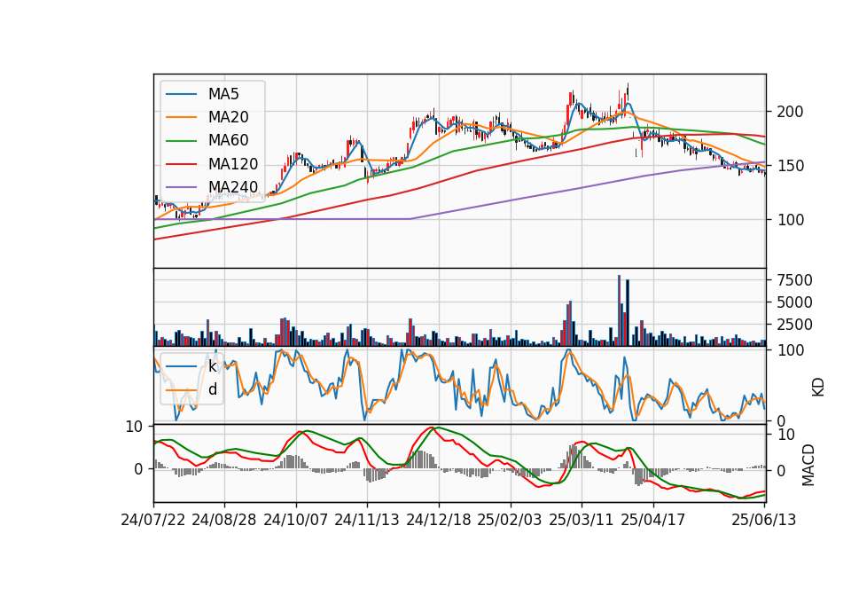Click the 24/10/07 date axis label
The width and height of the screenshot is (851, 612).
click(296, 520)
